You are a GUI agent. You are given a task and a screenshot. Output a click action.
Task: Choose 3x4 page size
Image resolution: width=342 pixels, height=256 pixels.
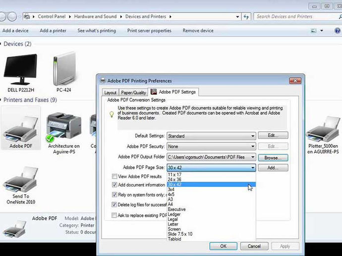pyautogui.click(x=211, y=190)
